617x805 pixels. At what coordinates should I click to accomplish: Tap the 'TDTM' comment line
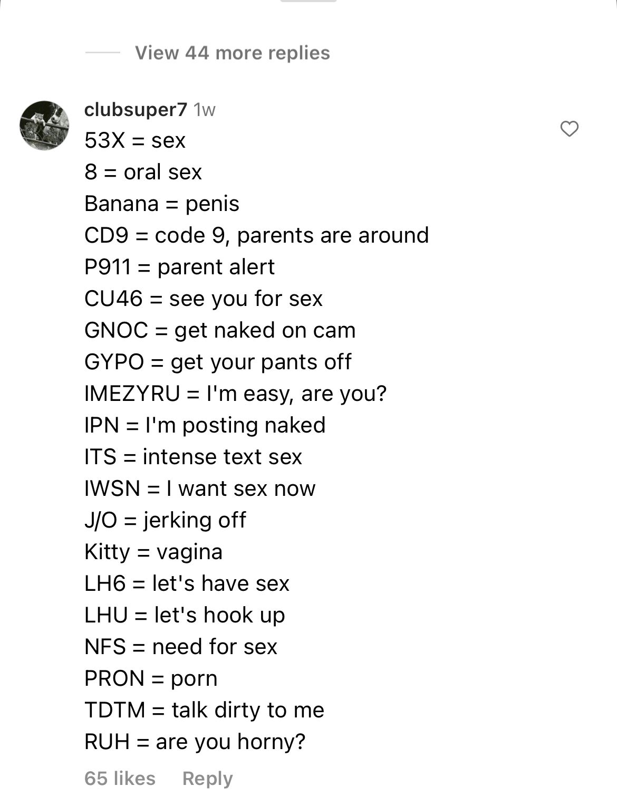(x=204, y=710)
